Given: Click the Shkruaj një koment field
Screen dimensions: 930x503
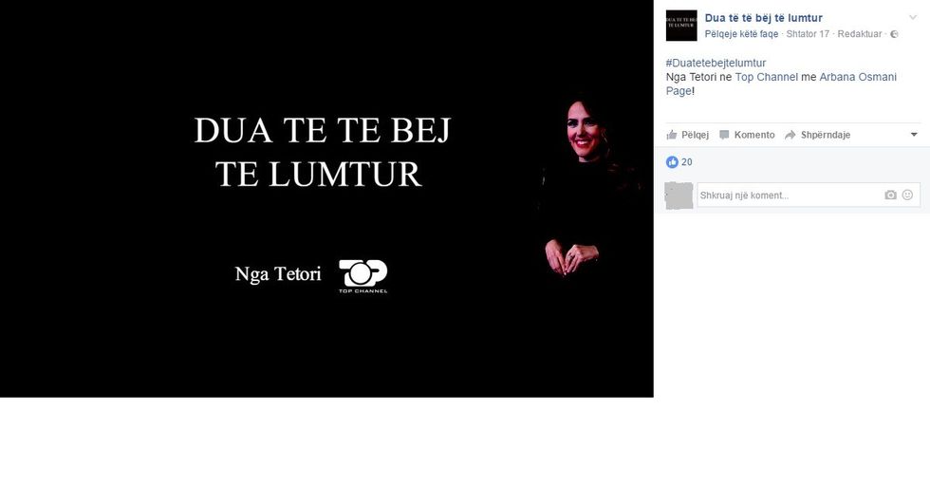Looking at the screenshot, I should point(809,195).
